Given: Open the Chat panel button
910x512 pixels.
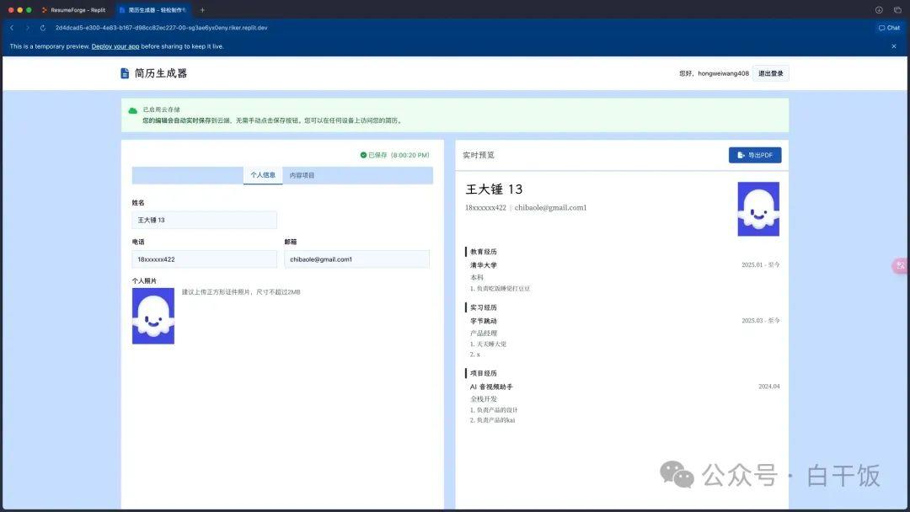Looking at the screenshot, I should (889, 28).
